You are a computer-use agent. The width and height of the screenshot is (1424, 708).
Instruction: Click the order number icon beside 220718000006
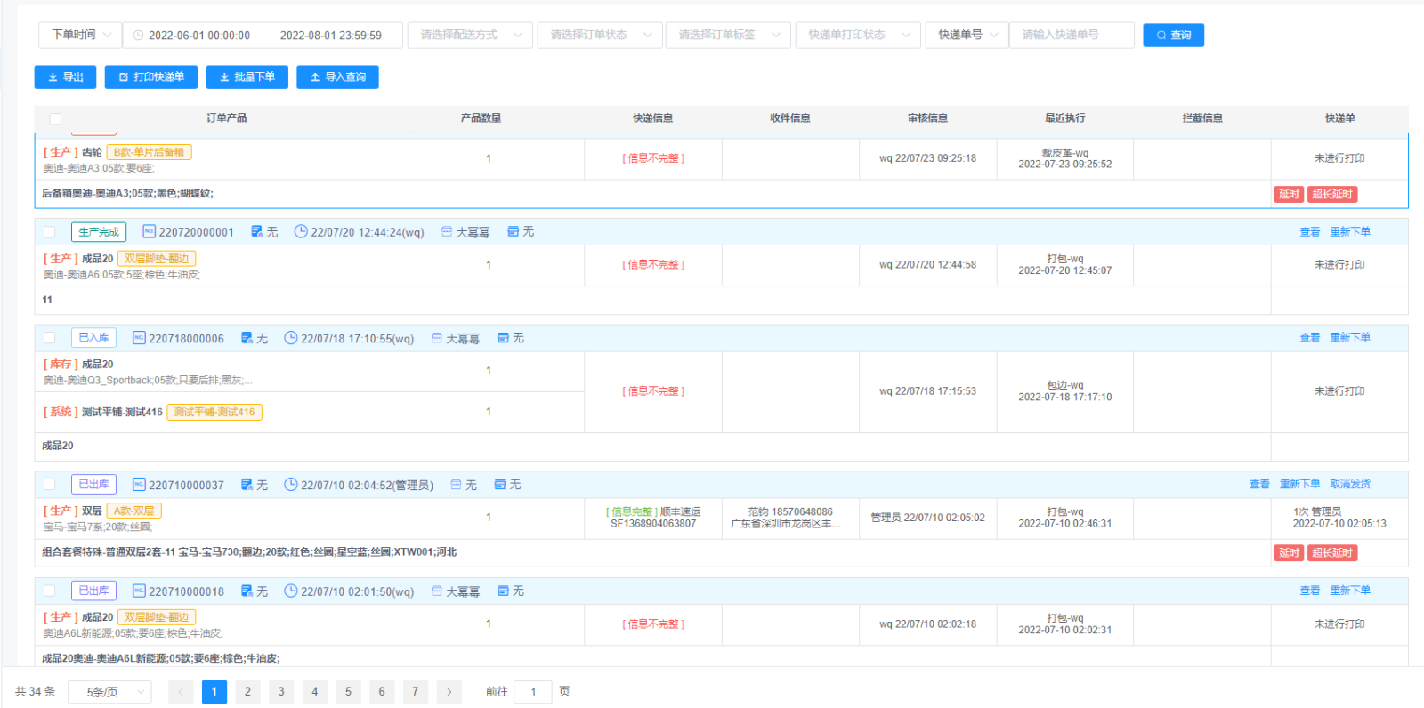(139, 338)
